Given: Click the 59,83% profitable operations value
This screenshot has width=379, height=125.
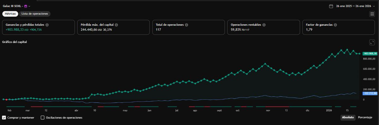Looking at the screenshot, I should coord(236,30).
